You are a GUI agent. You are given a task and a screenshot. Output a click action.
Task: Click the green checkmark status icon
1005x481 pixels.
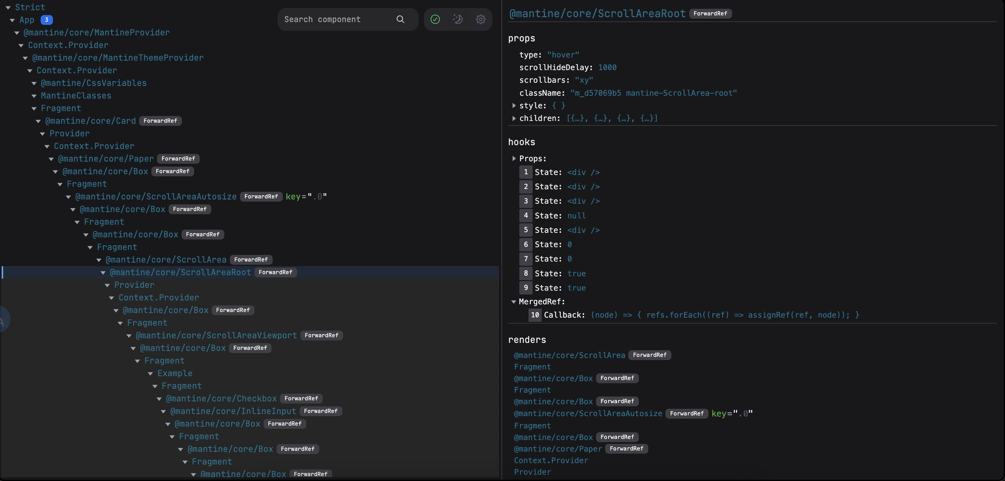click(435, 19)
